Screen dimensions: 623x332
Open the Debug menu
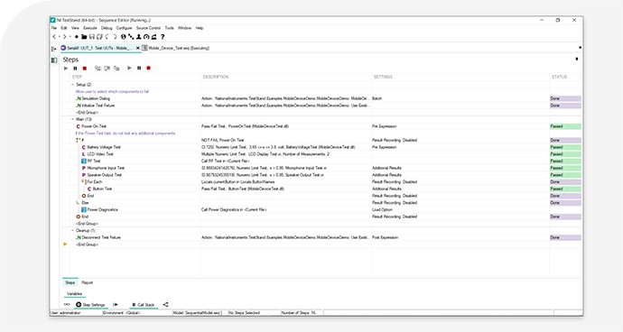coord(107,28)
